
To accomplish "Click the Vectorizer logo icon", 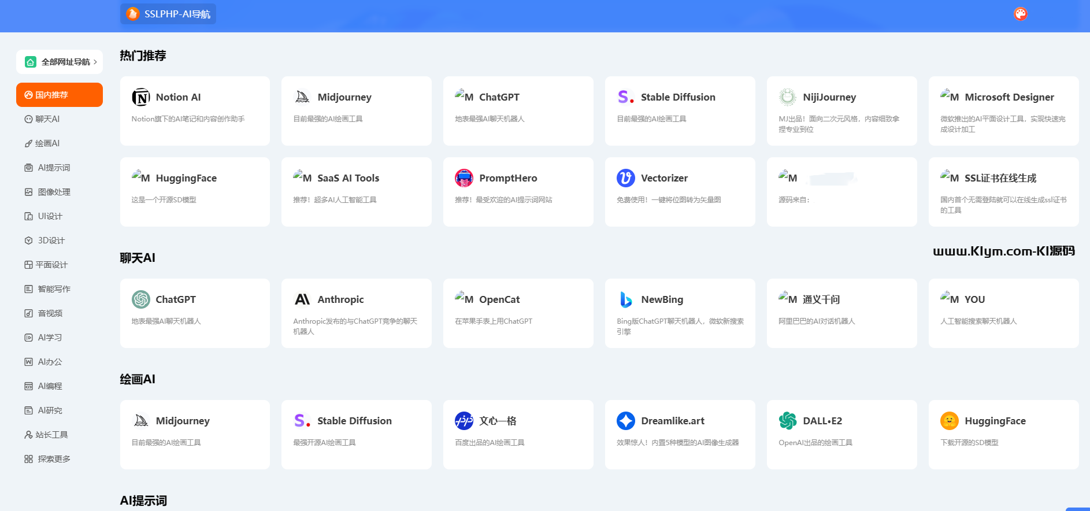I will pyautogui.click(x=626, y=178).
